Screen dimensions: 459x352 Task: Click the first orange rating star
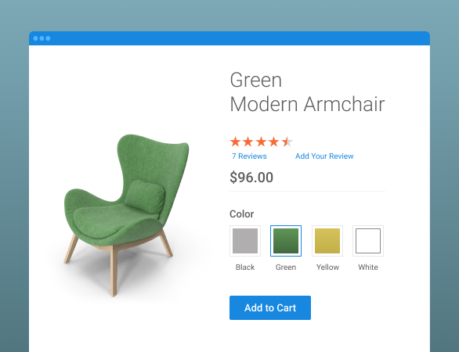(235, 142)
